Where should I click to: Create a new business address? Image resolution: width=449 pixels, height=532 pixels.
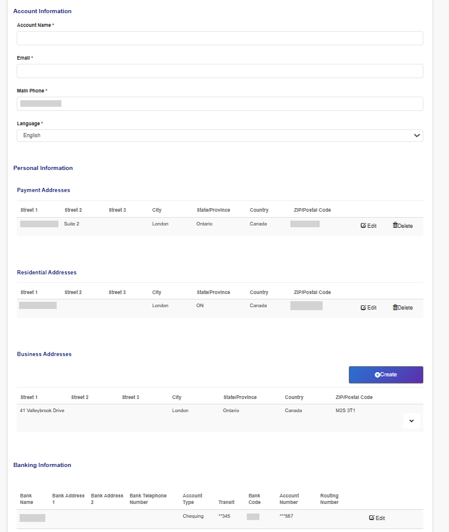(386, 375)
